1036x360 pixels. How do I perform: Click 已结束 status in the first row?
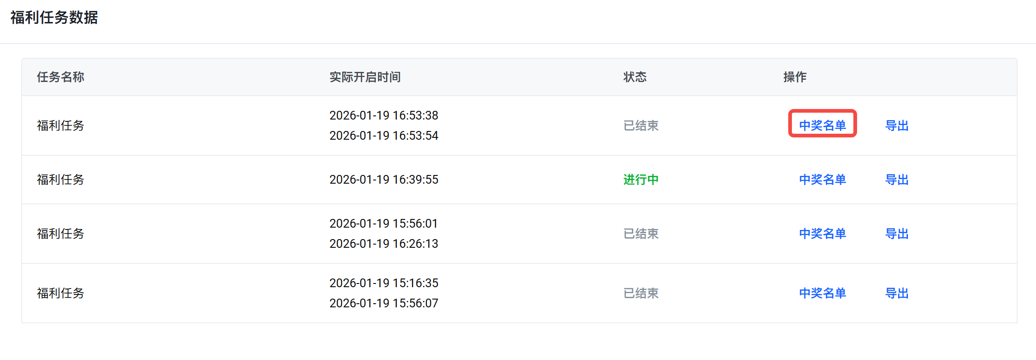pyautogui.click(x=641, y=125)
